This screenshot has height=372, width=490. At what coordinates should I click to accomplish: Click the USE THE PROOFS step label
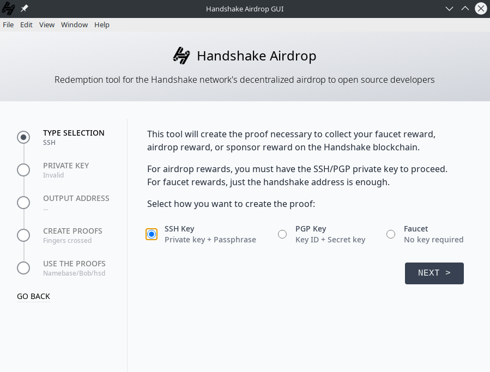[74, 264]
